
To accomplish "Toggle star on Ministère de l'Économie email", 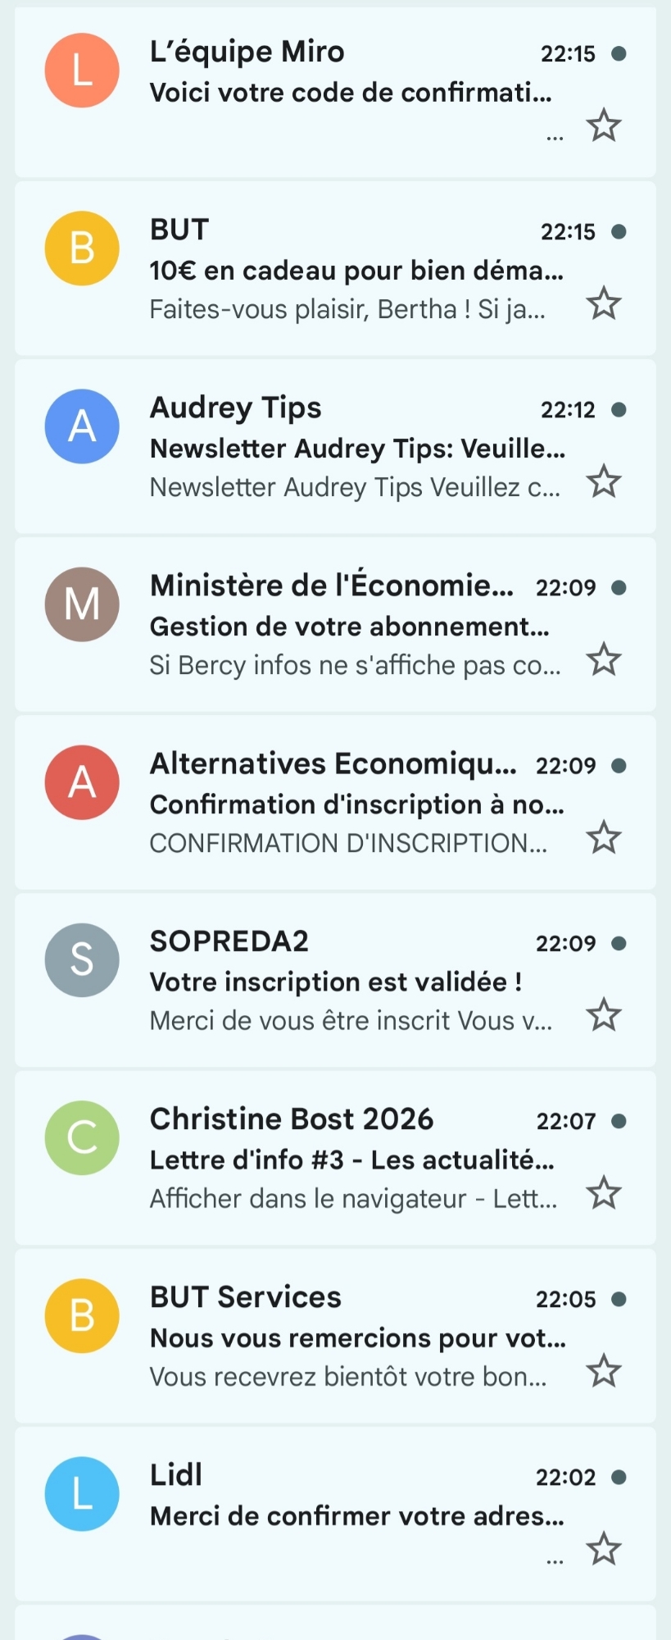I will coord(604,659).
